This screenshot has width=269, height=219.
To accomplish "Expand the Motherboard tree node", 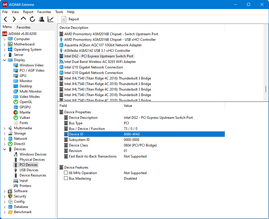I will pyautogui.click(x=5, y=44).
